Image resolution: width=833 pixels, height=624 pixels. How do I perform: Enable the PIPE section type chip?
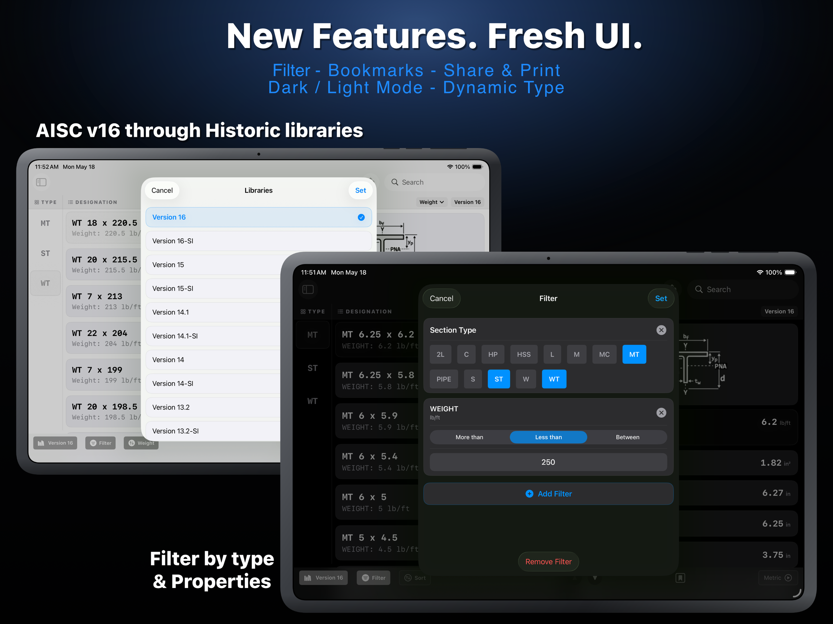pyautogui.click(x=444, y=379)
